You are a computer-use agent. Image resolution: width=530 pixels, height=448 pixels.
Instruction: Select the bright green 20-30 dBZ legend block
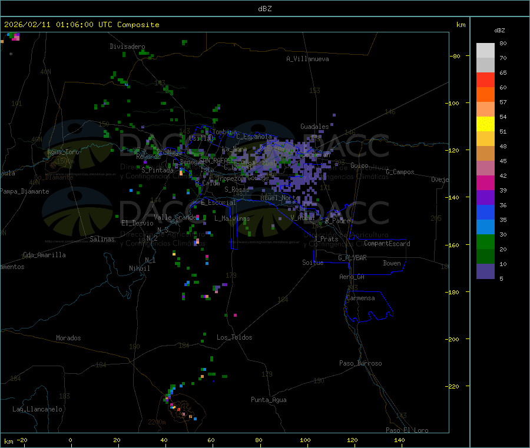coord(485,241)
